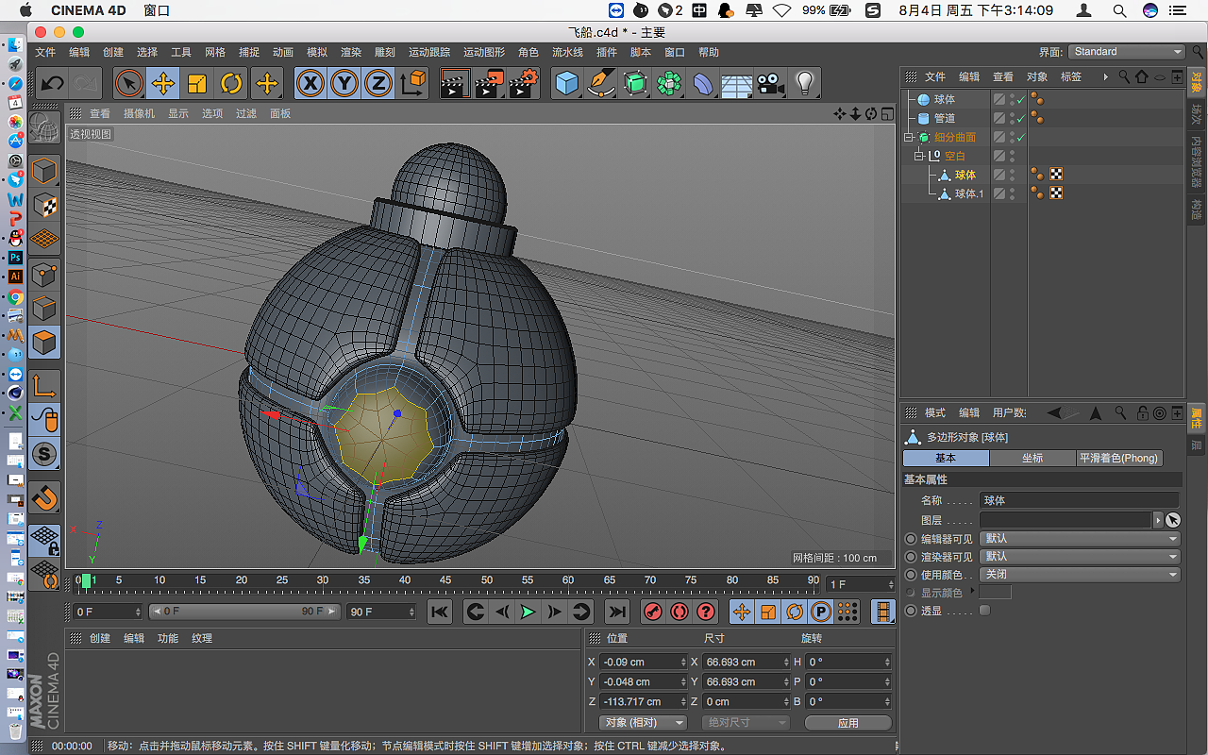
Task: Open the render settings clapperboard with gear
Action: coord(524,83)
